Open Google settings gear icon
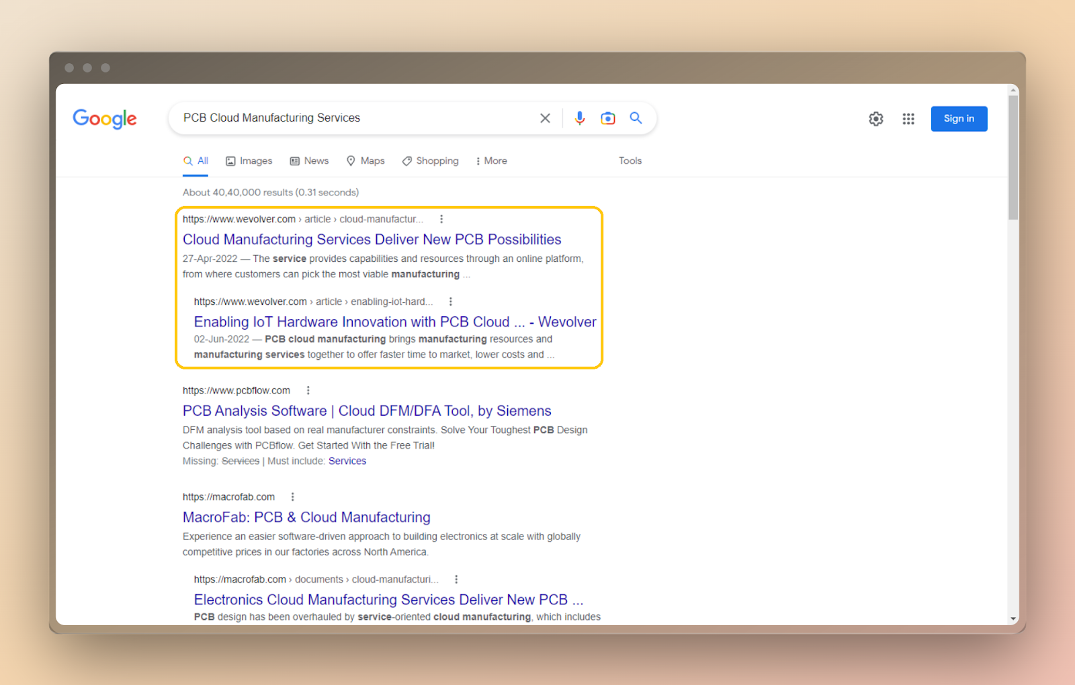Image resolution: width=1075 pixels, height=685 pixels. [876, 119]
